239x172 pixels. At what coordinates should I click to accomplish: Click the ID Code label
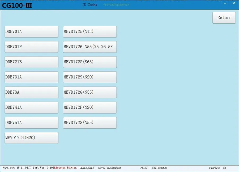coord(90,5)
